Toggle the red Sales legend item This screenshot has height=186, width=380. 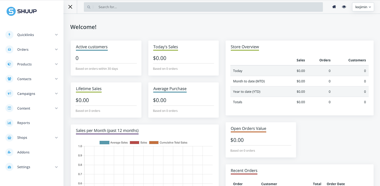coord(138,143)
